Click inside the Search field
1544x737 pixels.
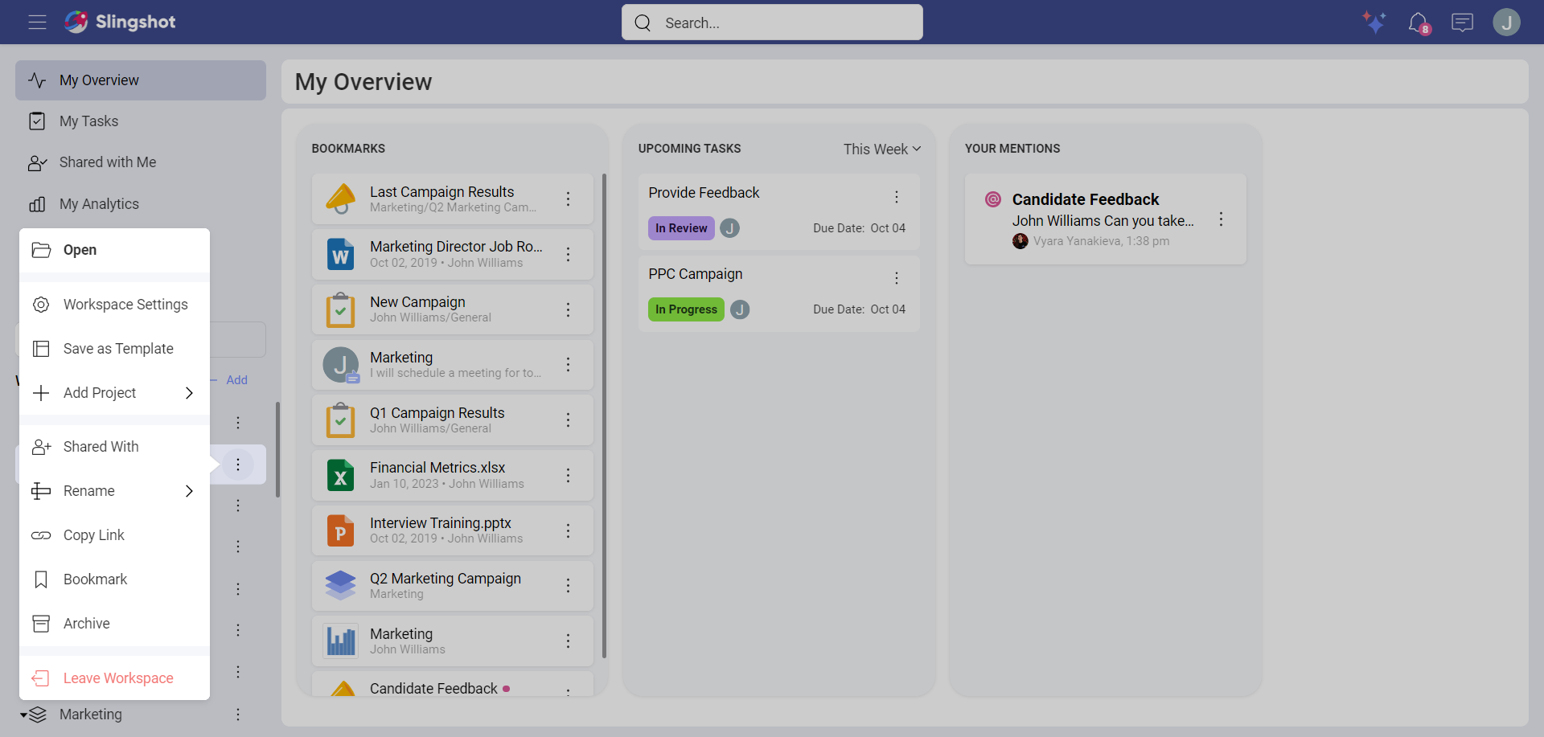[772, 23]
